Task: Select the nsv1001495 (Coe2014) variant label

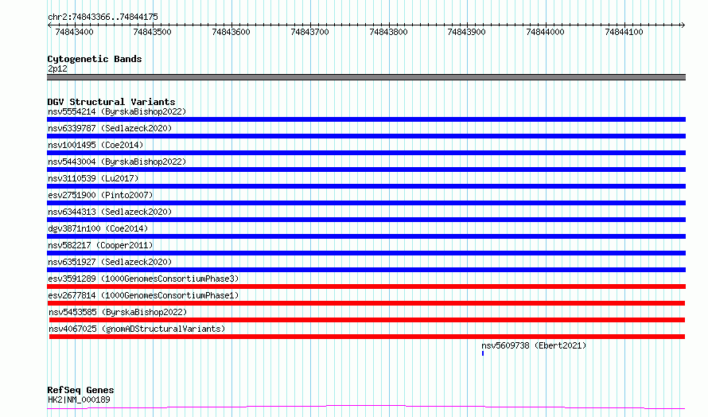Action: coord(95,145)
